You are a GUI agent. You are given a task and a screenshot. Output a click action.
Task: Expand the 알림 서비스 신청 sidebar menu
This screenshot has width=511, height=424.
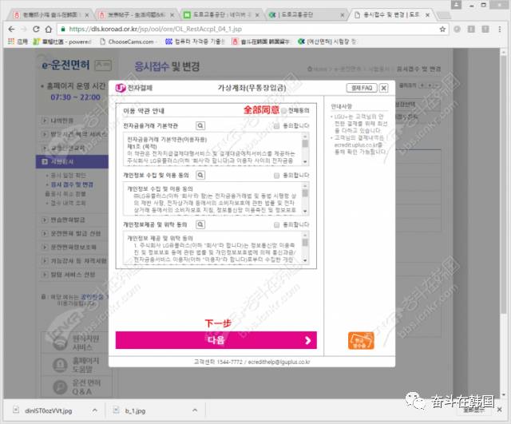click(45, 275)
